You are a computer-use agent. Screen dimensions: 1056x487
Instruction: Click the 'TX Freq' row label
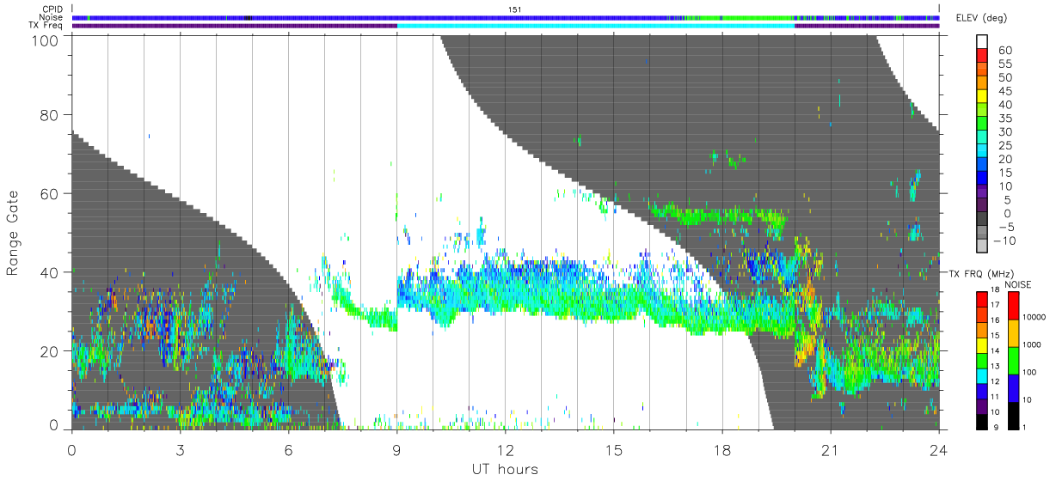pyautogui.click(x=46, y=25)
